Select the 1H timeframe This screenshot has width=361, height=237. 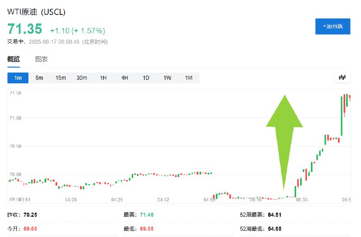pyautogui.click(x=103, y=78)
